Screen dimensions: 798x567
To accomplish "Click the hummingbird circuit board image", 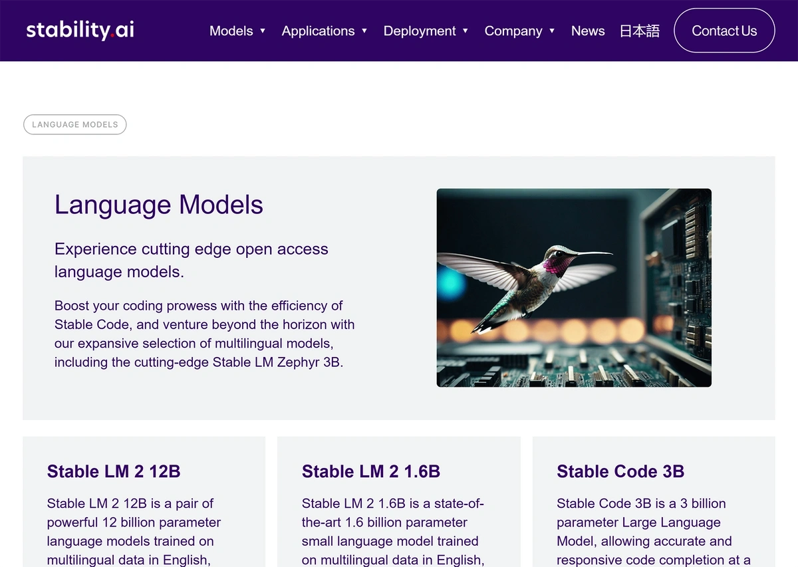I will [574, 287].
